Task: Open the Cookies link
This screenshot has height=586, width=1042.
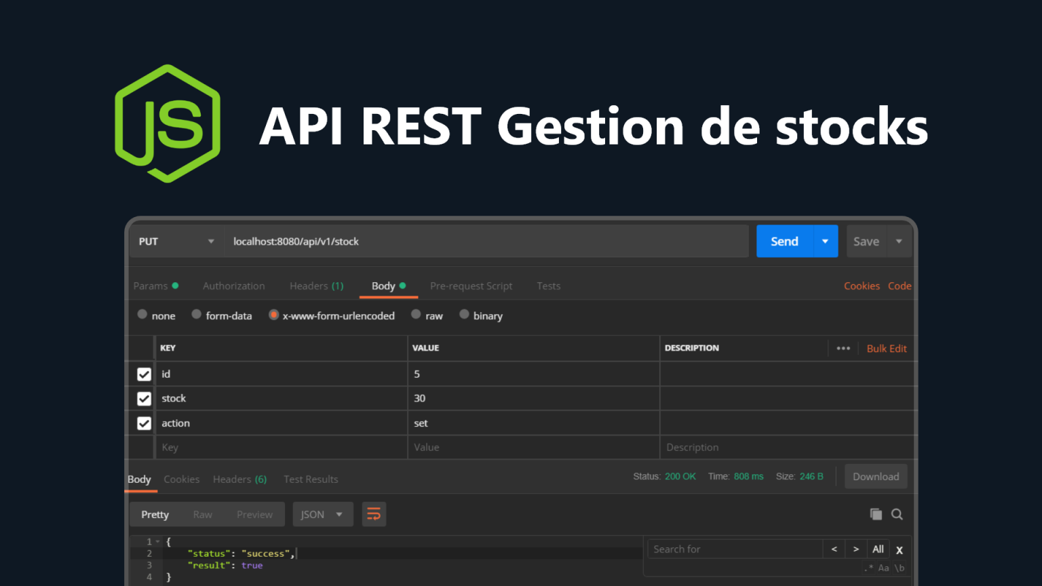Action: 862,286
